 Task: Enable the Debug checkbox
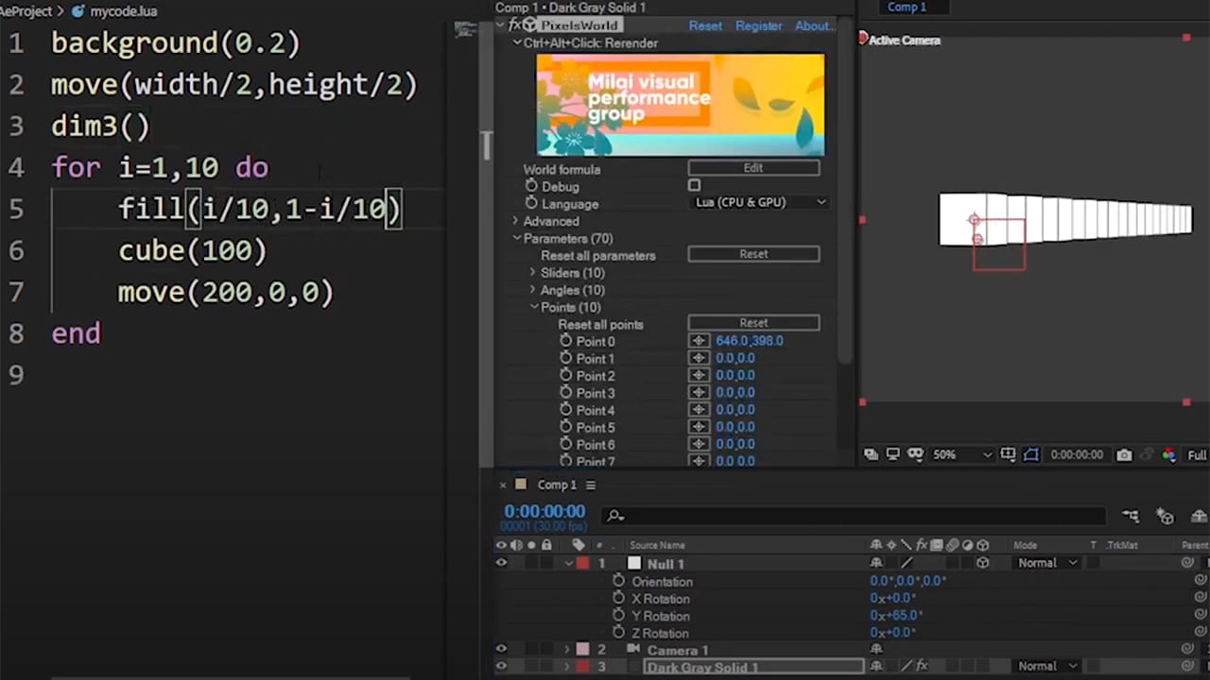coord(694,186)
